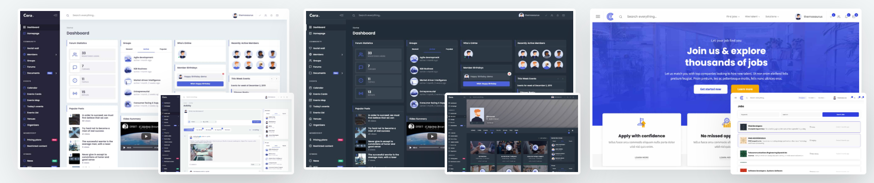Image resolution: width=874 pixels, height=183 pixels.
Task: Expand Members submenu in light sidebar
Action: [56, 54]
